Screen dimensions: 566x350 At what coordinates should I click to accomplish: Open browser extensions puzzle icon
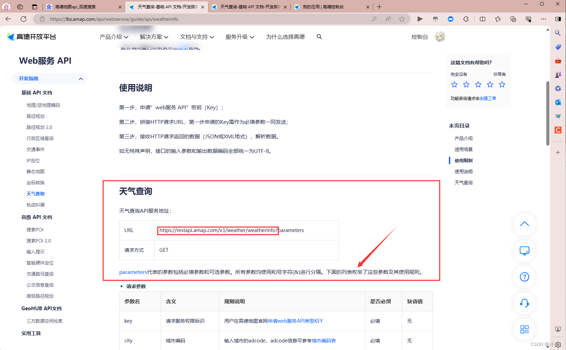pos(466,19)
